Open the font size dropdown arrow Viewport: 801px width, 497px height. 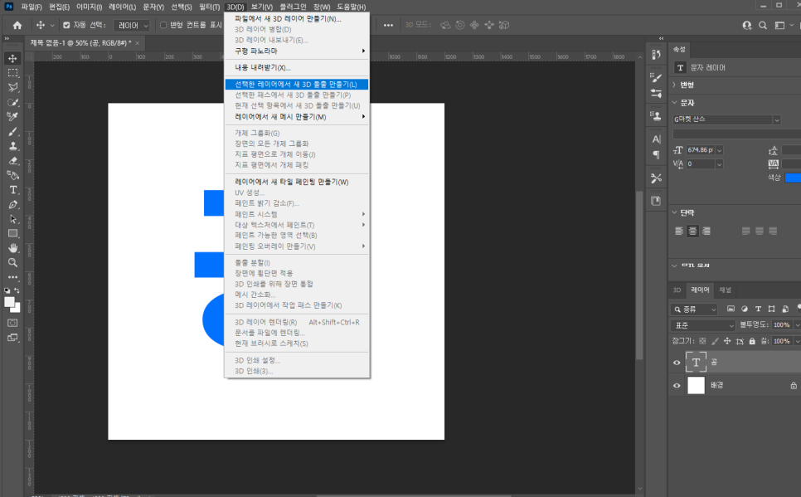(719, 150)
